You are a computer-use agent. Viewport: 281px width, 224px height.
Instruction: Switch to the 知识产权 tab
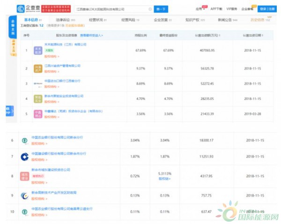(x=195, y=20)
